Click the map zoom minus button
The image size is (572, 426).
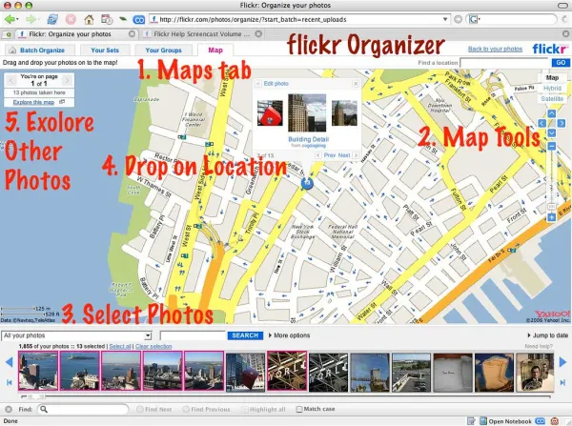[x=552, y=146]
